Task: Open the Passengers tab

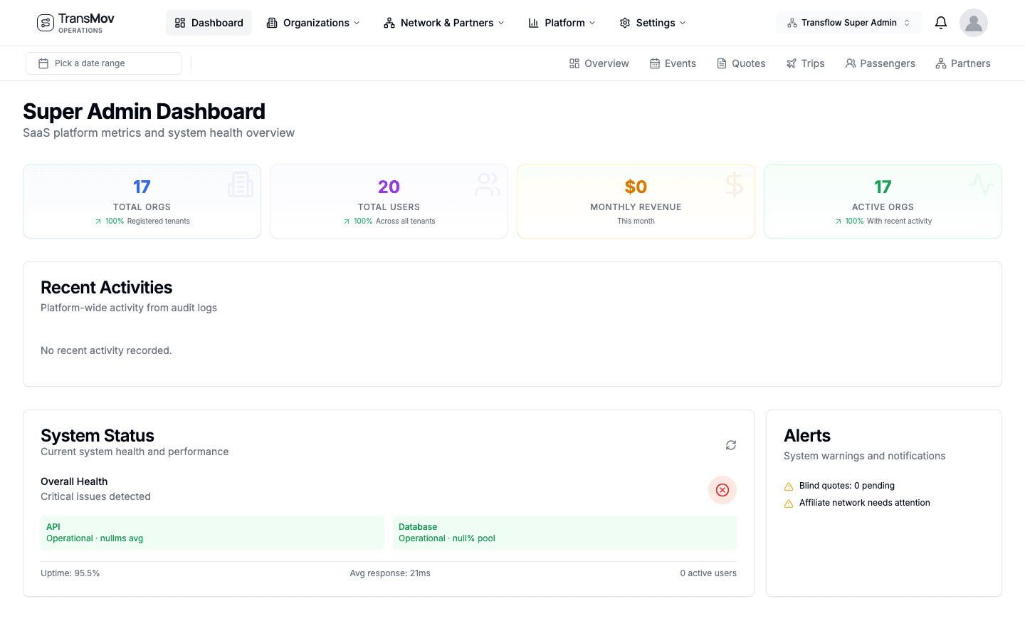Action: click(881, 63)
